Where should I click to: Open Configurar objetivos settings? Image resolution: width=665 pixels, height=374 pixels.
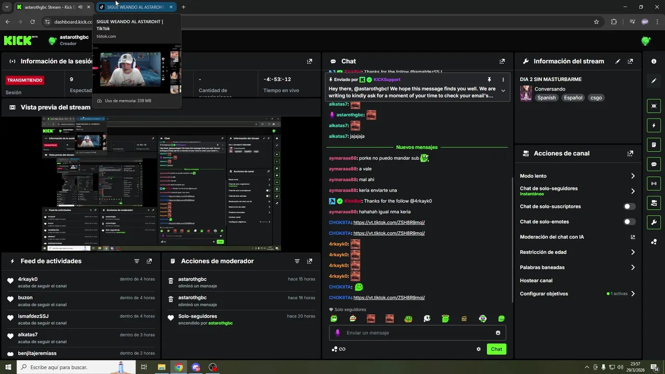[577, 294]
